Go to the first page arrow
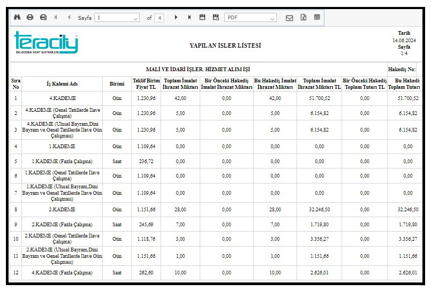 pyautogui.click(x=56, y=17)
